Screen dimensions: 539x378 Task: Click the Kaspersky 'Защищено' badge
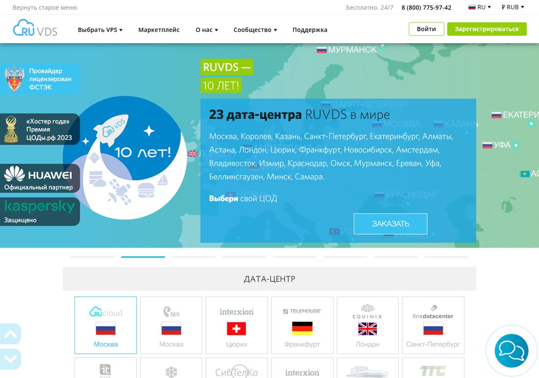tap(40, 211)
